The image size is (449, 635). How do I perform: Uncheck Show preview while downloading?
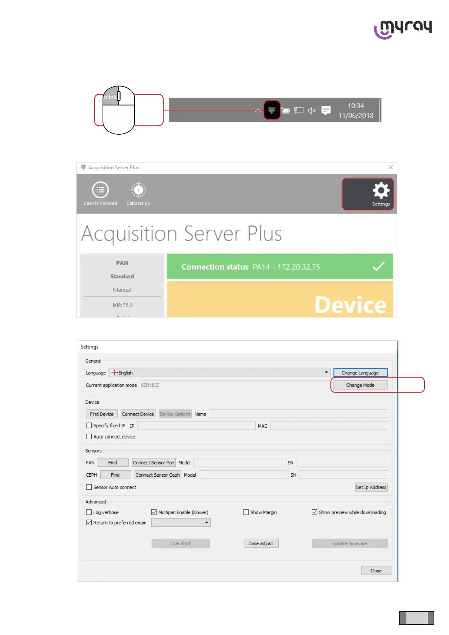coord(314,512)
